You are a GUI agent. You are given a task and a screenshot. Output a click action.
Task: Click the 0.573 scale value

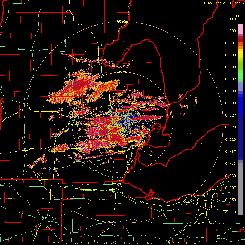pos(231,127)
